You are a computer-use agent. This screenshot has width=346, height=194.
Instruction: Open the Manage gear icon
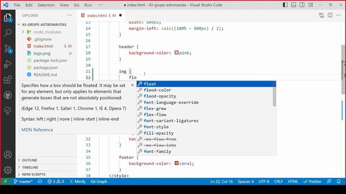click(x=8, y=170)
